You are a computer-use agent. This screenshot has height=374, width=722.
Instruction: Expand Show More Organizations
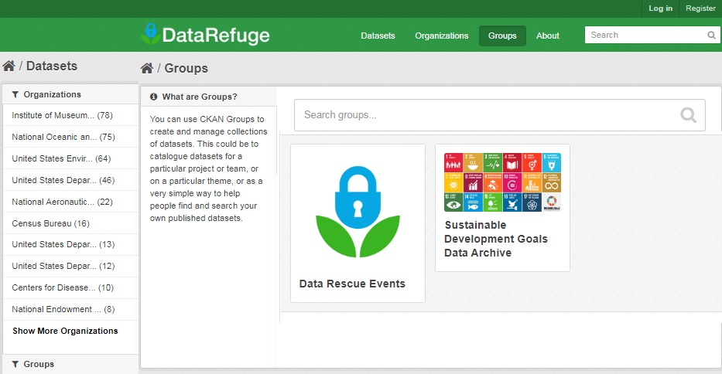click(65, 331)
